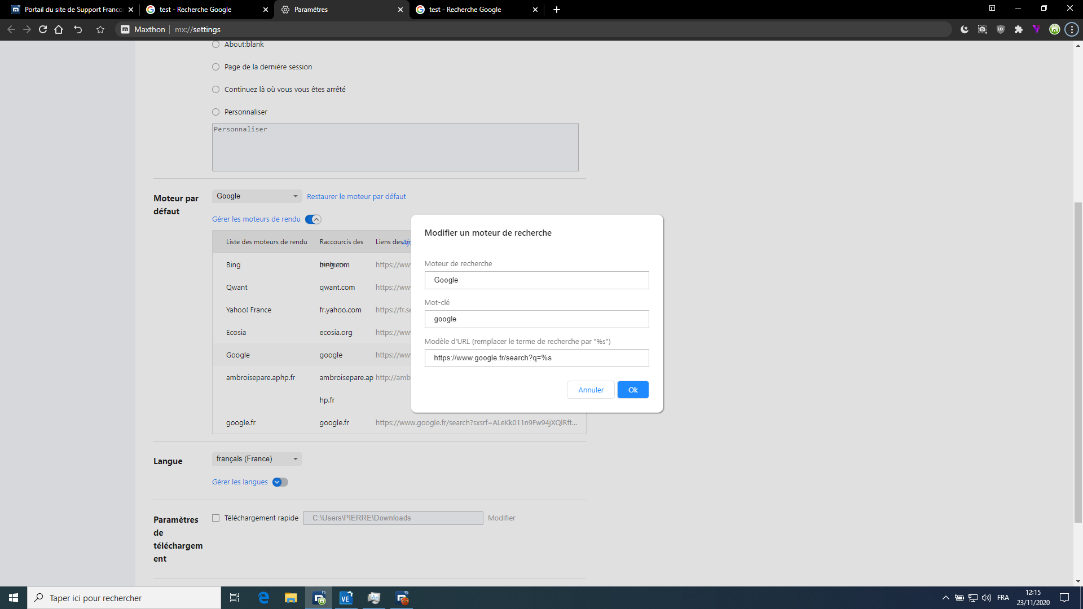Go forward with the arrow button

pyautogui.click(x=27, y=29)
